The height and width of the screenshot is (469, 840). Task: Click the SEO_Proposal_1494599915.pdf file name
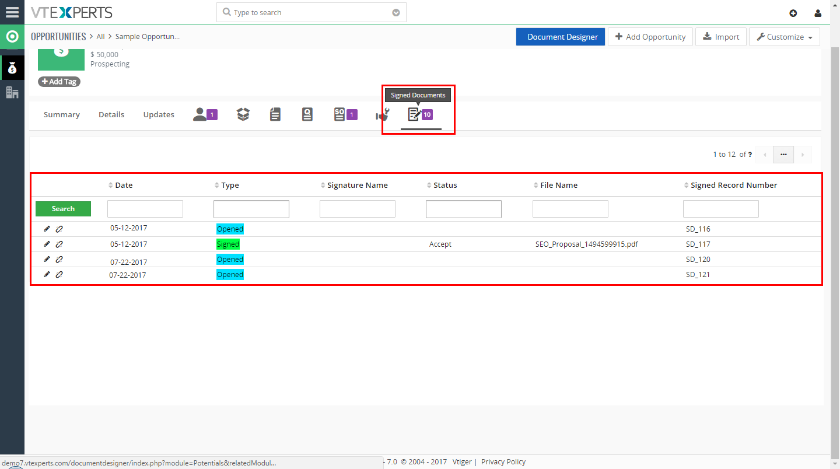(x=586, y=244)
